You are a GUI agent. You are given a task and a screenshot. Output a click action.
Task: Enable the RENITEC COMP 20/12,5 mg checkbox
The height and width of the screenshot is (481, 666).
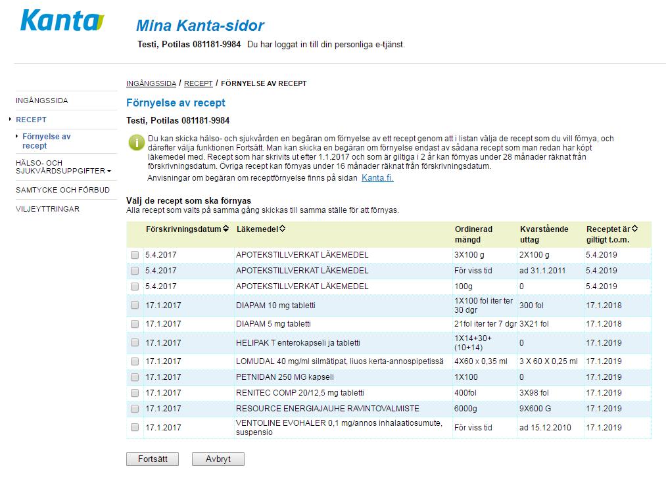(x=135, y=393)
